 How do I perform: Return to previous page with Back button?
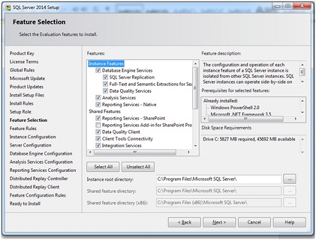pyautogui.click(x=185, y=222)
